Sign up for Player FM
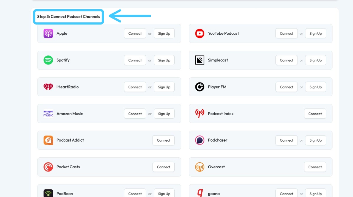The image size is (353, 197). 315,87
